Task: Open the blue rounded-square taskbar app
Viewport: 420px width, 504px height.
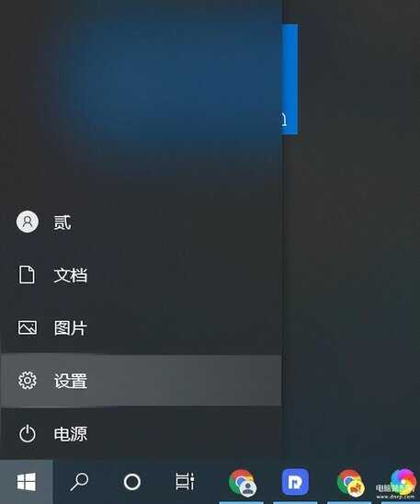Action: tap(295, 482)
